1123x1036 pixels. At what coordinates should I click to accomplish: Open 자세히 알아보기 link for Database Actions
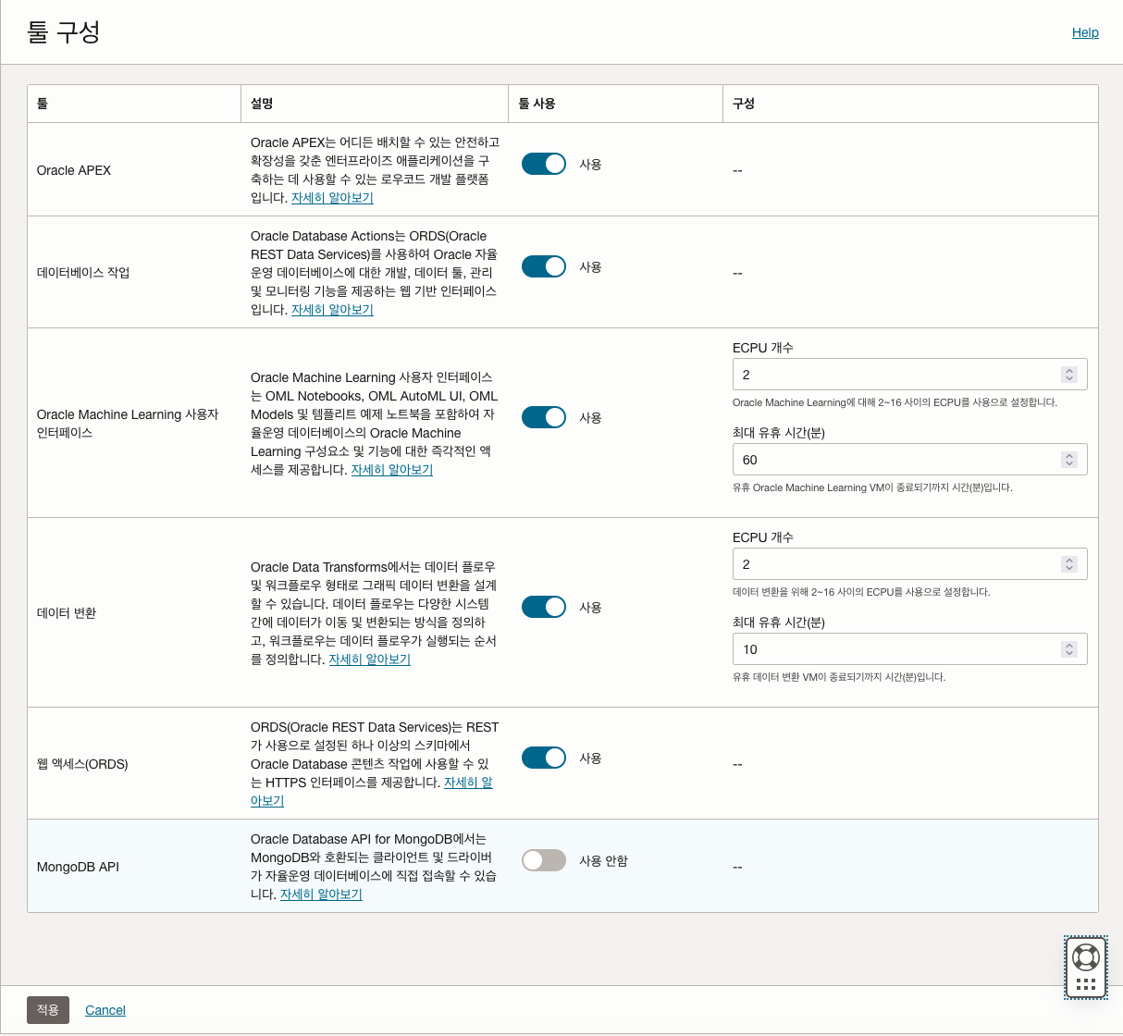tap(332, 310)
